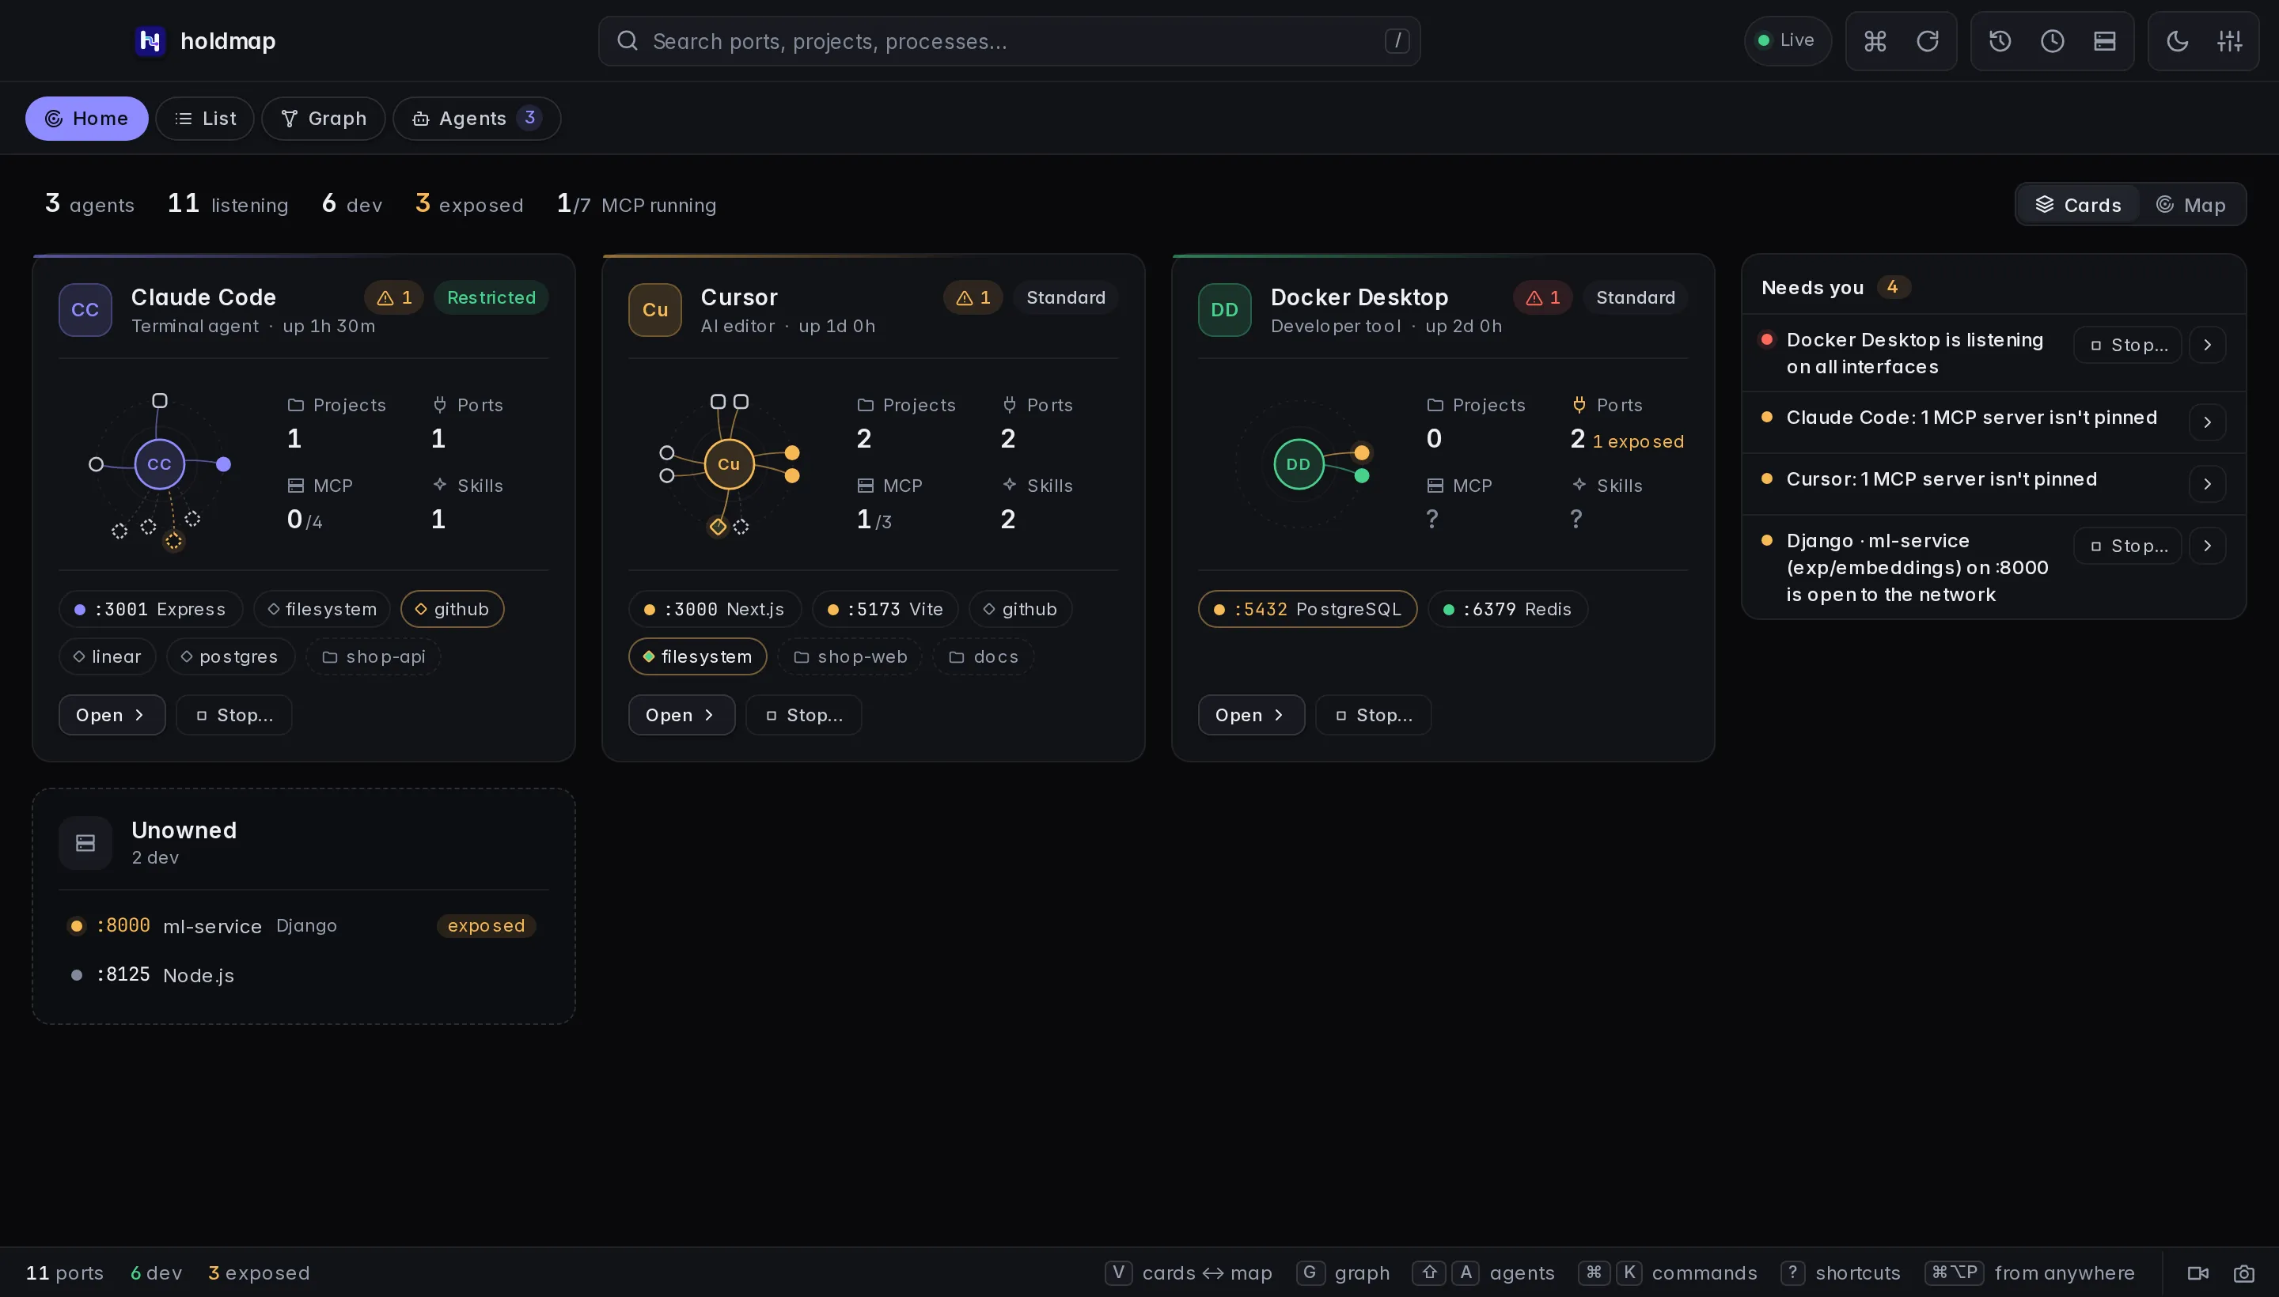
Task: Click the DD avatar on Docker Desktop card
Action: 1225,310
